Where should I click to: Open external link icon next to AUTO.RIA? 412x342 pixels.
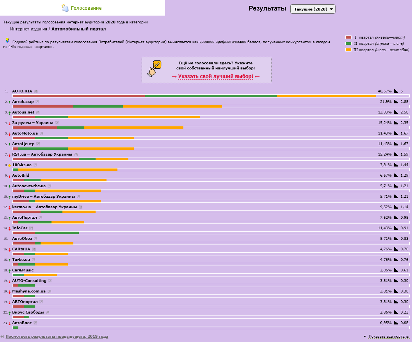36,91
